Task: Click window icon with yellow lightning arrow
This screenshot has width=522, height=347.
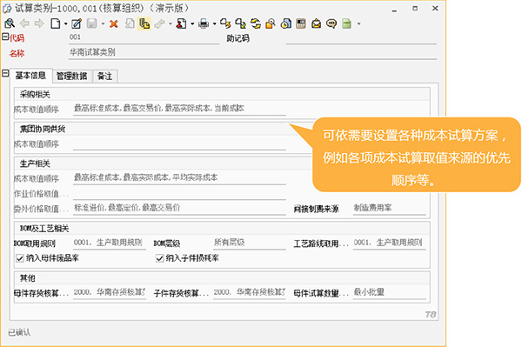Action: point(225,23)
